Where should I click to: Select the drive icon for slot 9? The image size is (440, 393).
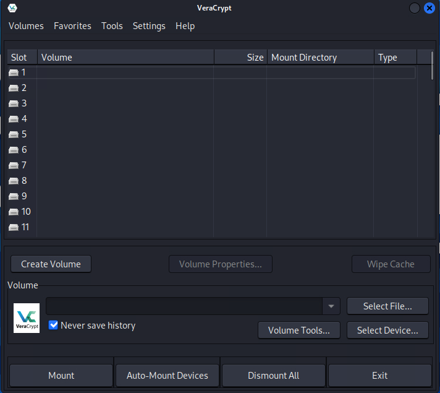coord(14,197)
